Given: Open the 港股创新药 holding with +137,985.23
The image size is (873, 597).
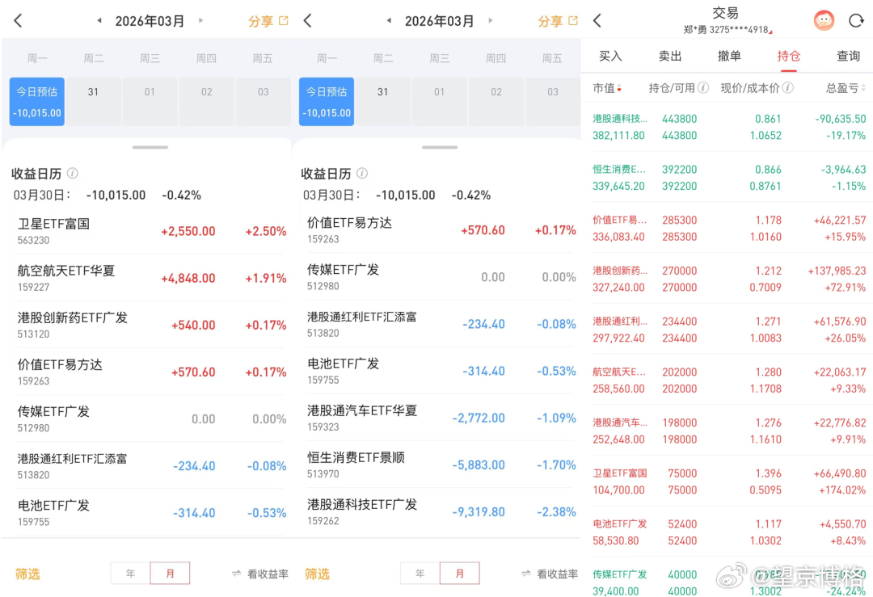Looking at the screenshot, I should (729, 279).
